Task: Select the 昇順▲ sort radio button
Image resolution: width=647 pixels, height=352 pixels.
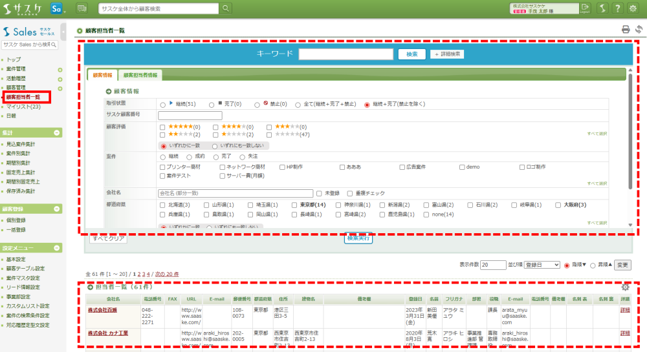Action: 595,265
